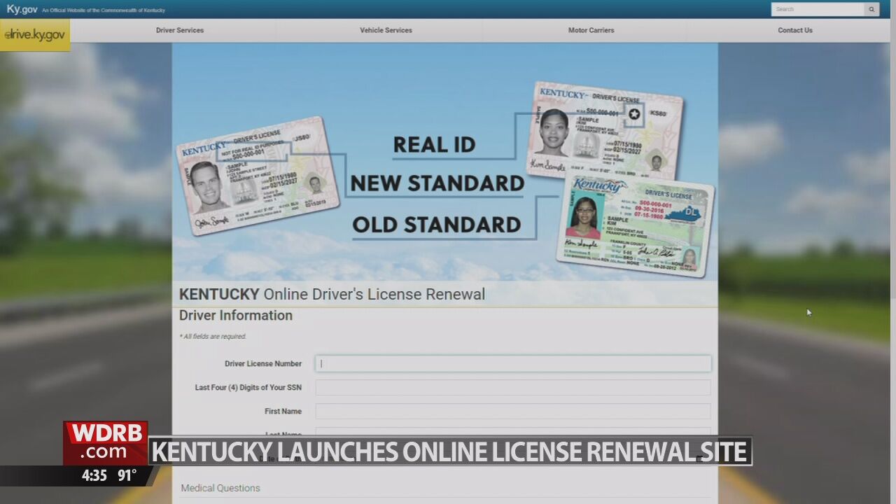Screen dimensions: 896x504
Task: Open the Driver Services menu
Action: (x=180, y=30)
